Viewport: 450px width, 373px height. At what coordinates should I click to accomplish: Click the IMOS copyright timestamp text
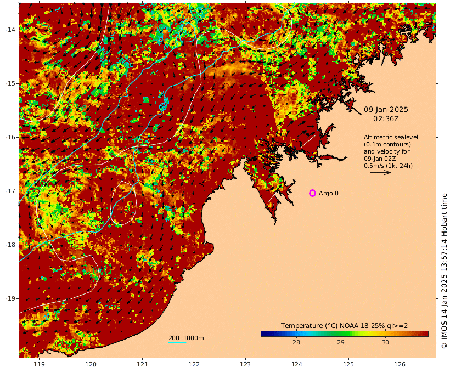tap(445, 271)
